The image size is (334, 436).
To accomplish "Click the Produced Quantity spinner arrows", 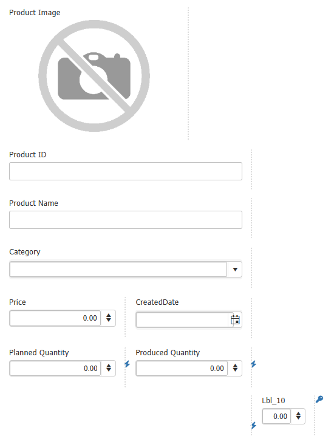I will [x=235, y=368].
